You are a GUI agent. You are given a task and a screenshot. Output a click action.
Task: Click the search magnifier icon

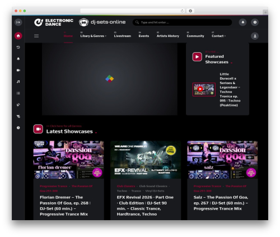[x=137, y=22]
